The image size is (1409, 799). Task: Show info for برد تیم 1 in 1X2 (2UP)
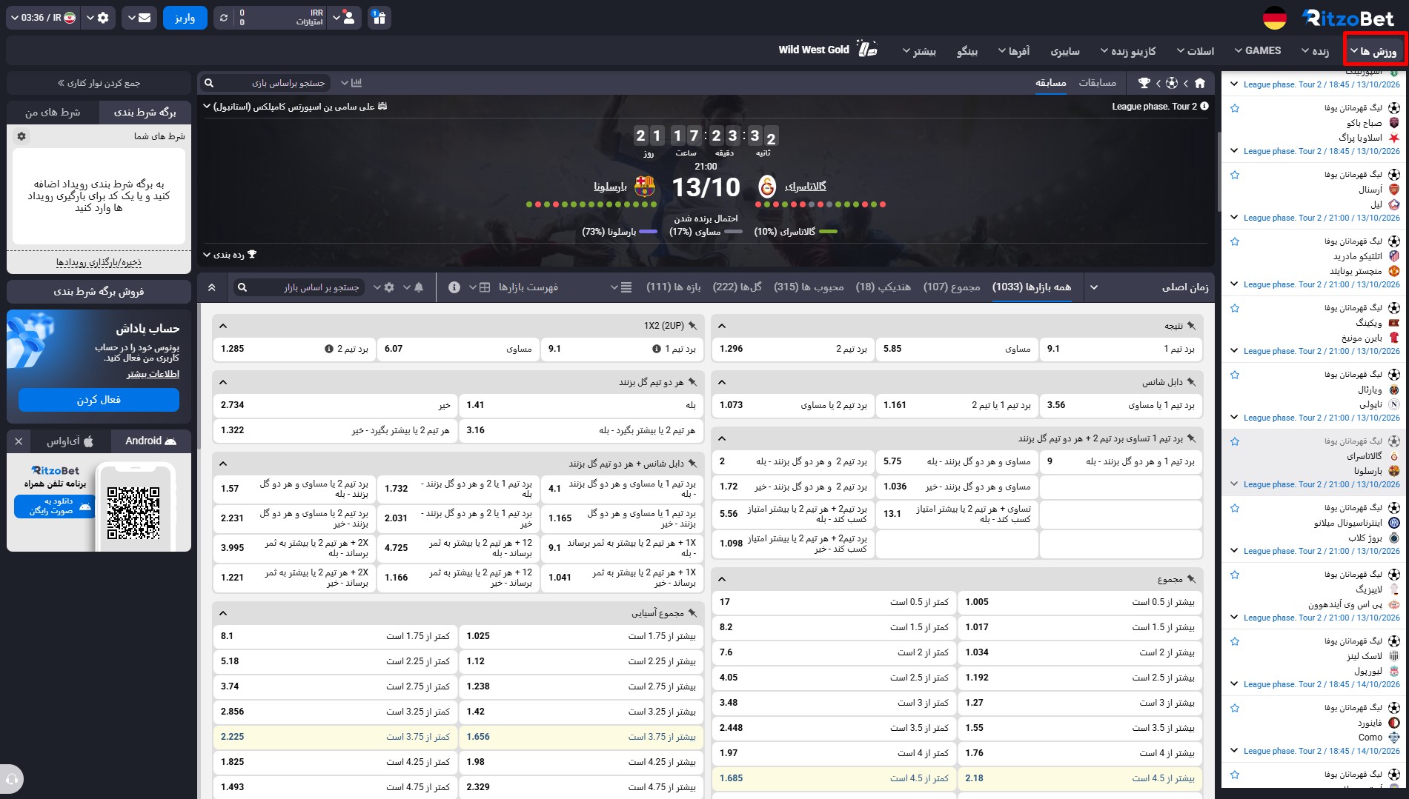[x=656, y=349]
